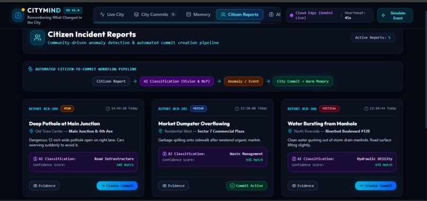The image size is (427, 201).
Task: Click the purple Cloud Edge status dot
Action: [x=291, y=15]
